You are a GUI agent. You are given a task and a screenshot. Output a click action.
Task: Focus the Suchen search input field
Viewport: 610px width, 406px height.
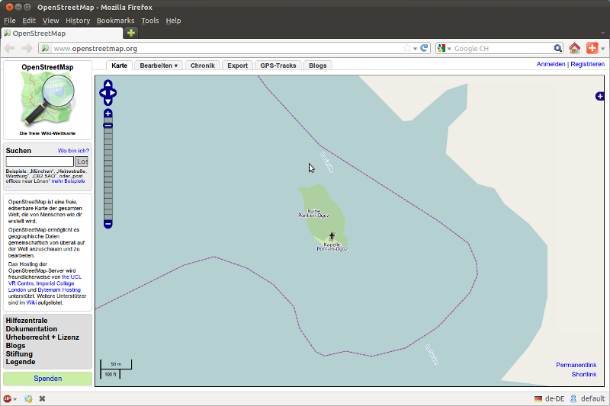[x=40, y=161]
